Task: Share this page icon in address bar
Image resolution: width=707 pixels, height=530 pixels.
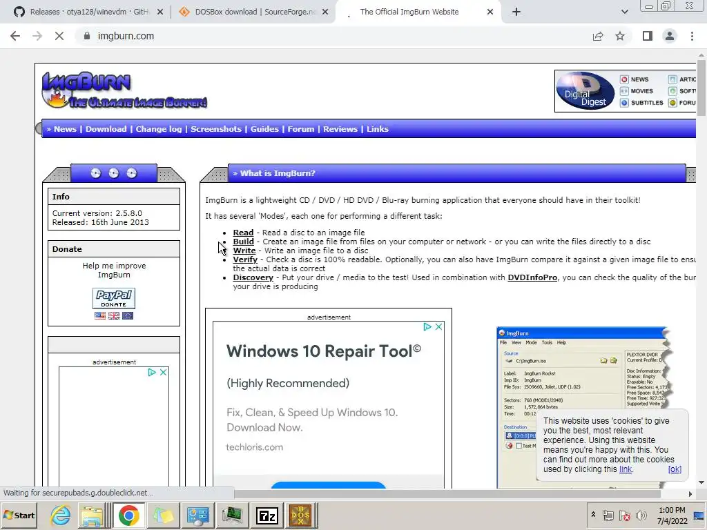Action: (598, 36)
